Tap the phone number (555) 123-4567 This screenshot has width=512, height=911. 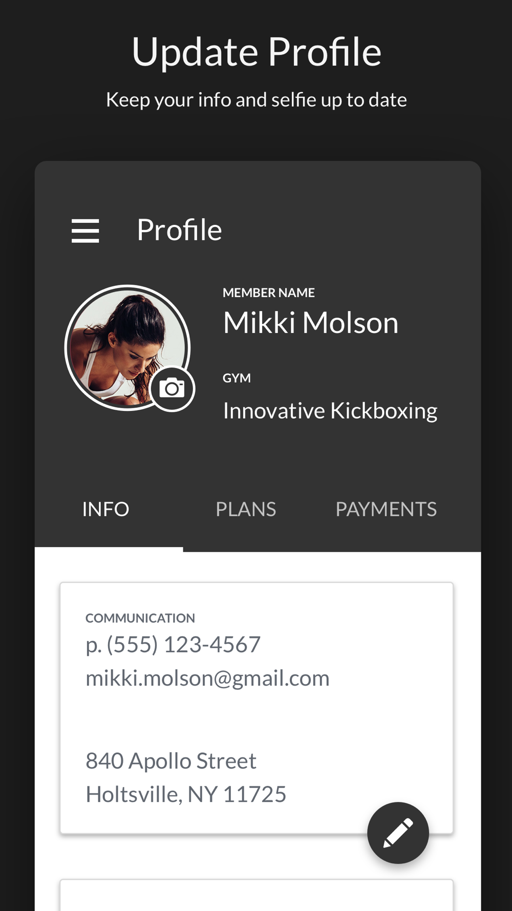coord(173,645)
